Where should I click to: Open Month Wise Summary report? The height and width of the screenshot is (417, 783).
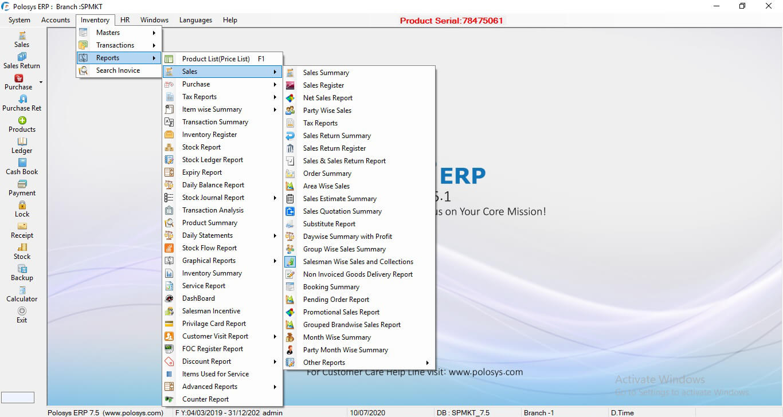359,337
